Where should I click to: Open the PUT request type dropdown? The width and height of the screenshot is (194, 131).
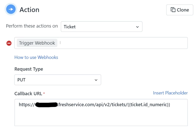[x=58, y=80]
